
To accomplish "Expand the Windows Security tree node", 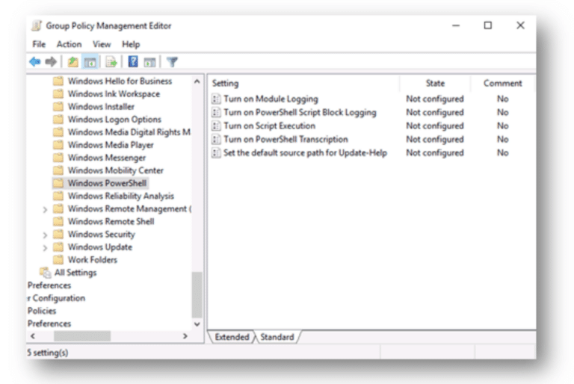I will (45, 235).
